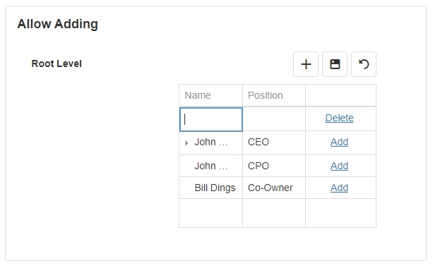Image resolution: width=433 pixels, height=268 pixels.
Task: Save changes with the floppy disk icon
Action: (x=335, y=64)
